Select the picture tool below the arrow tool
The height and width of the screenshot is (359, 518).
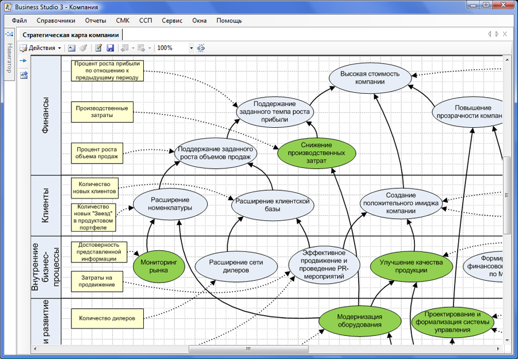[x=24, y=74]
